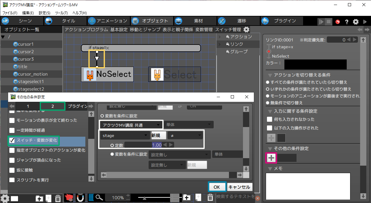
Task: Click the magnet snap icon in bottom toolbar
Action: [x=81, y=198]
